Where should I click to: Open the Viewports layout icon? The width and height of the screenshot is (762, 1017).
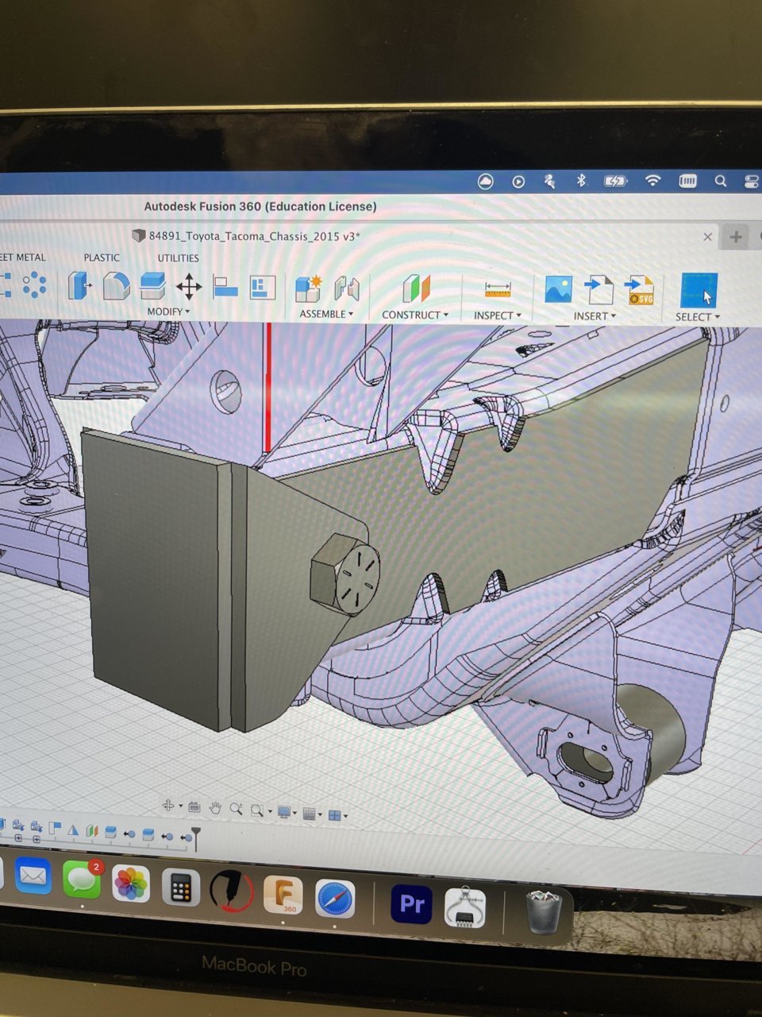[334, 815]
